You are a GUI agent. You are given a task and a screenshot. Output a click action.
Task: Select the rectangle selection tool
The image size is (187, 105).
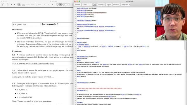pyautogui.click(x=68, y=5)
